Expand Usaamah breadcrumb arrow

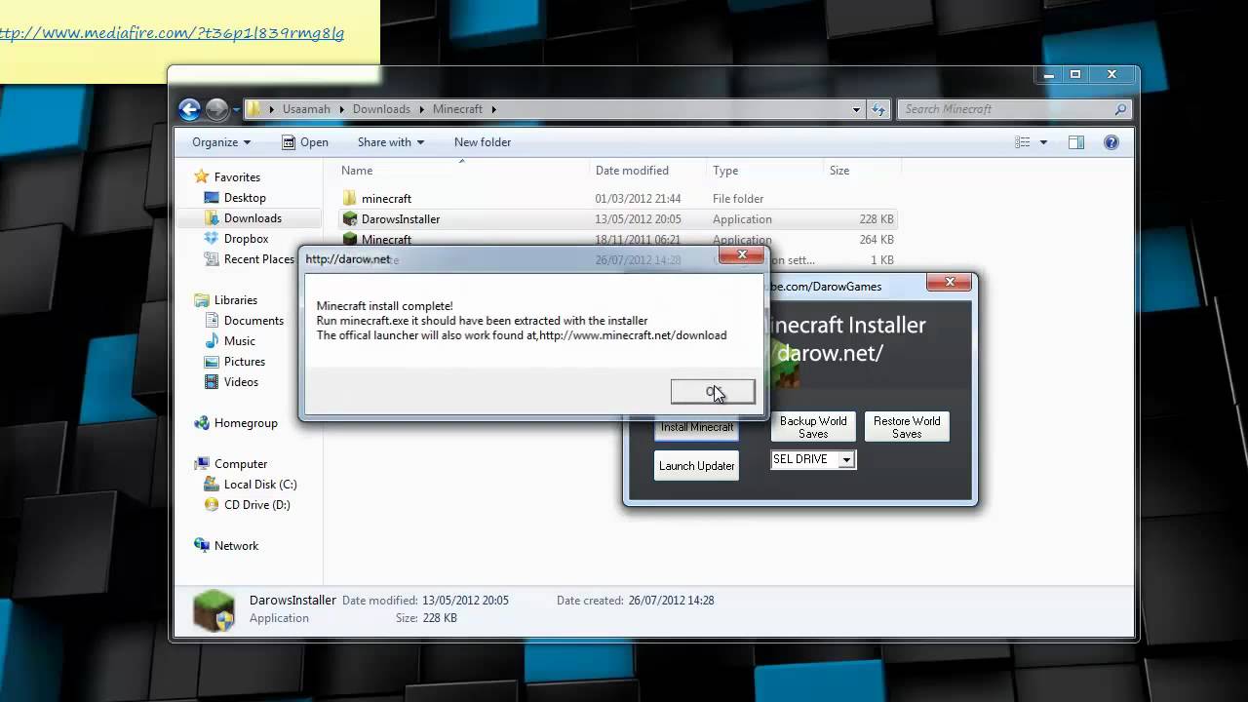pos(342,109)
